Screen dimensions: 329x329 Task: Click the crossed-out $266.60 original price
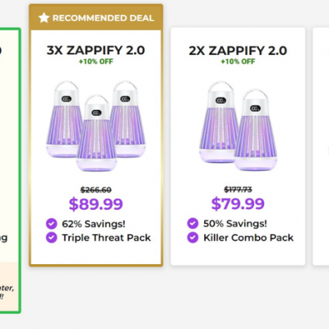(x=96, y=190)
